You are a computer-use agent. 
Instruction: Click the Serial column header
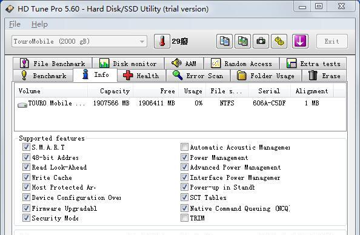(x=269, y=91)
